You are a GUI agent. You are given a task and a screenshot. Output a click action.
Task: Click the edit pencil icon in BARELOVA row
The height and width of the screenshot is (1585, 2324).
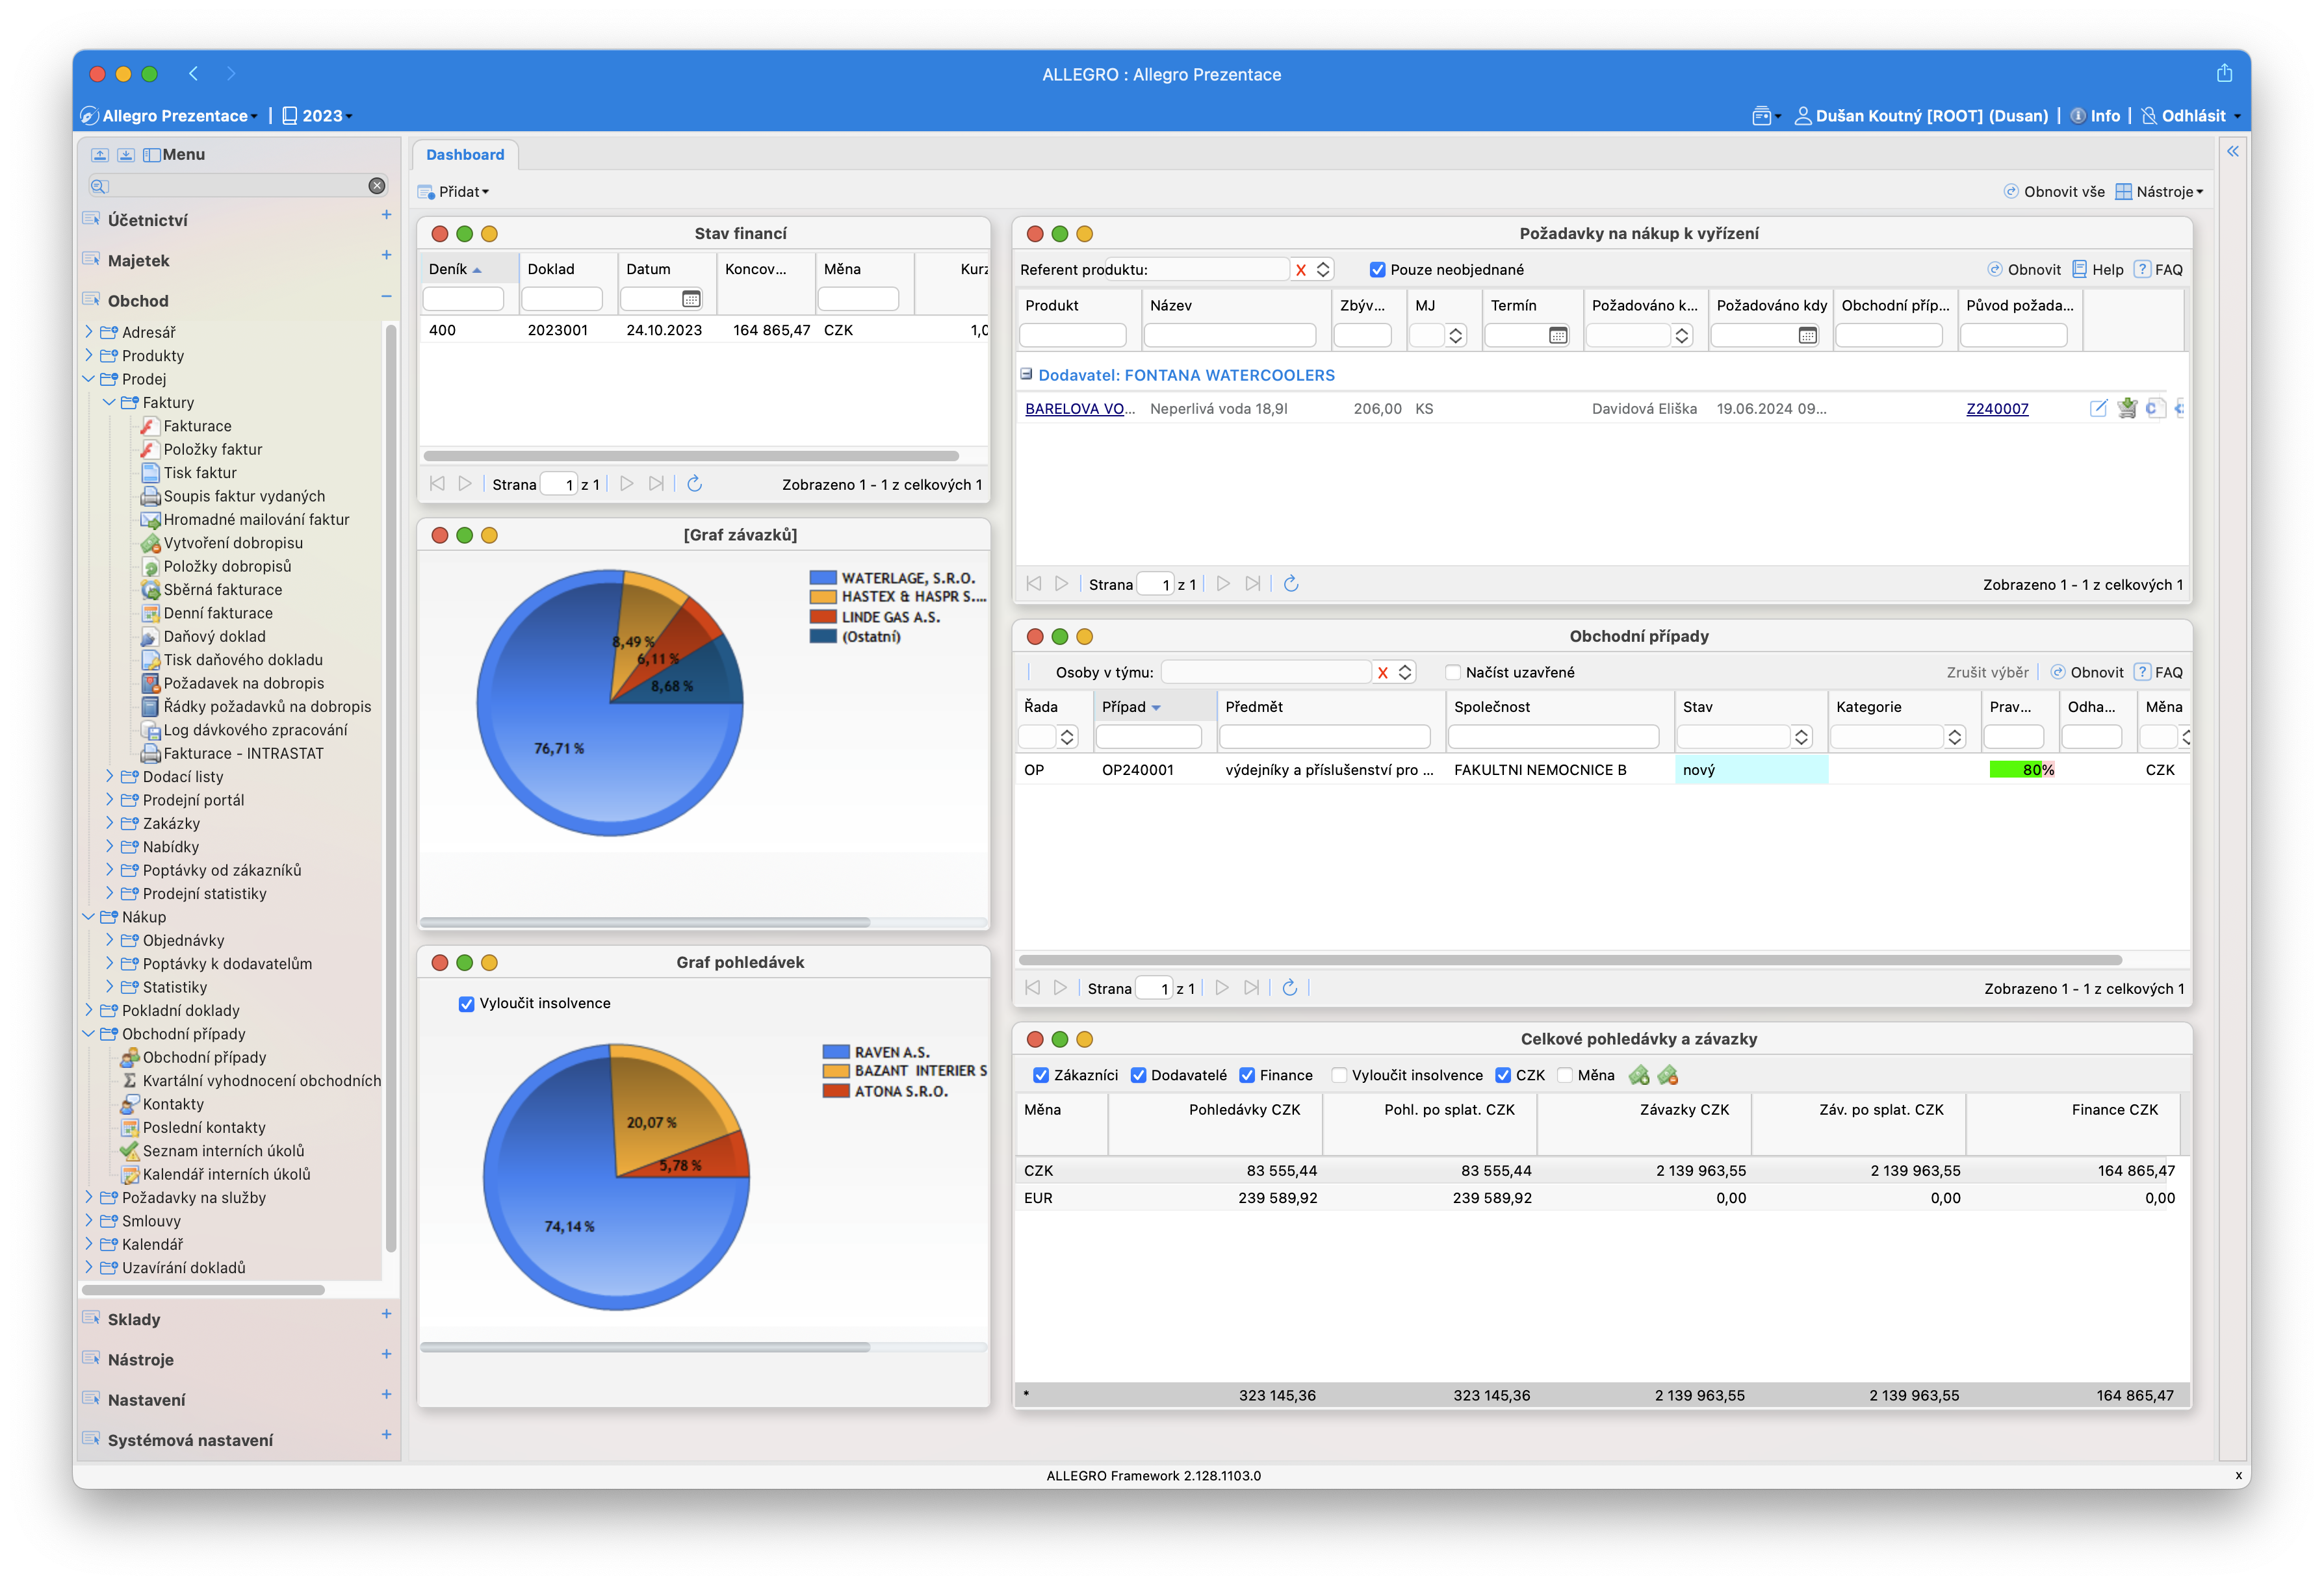coord(2098,408)
